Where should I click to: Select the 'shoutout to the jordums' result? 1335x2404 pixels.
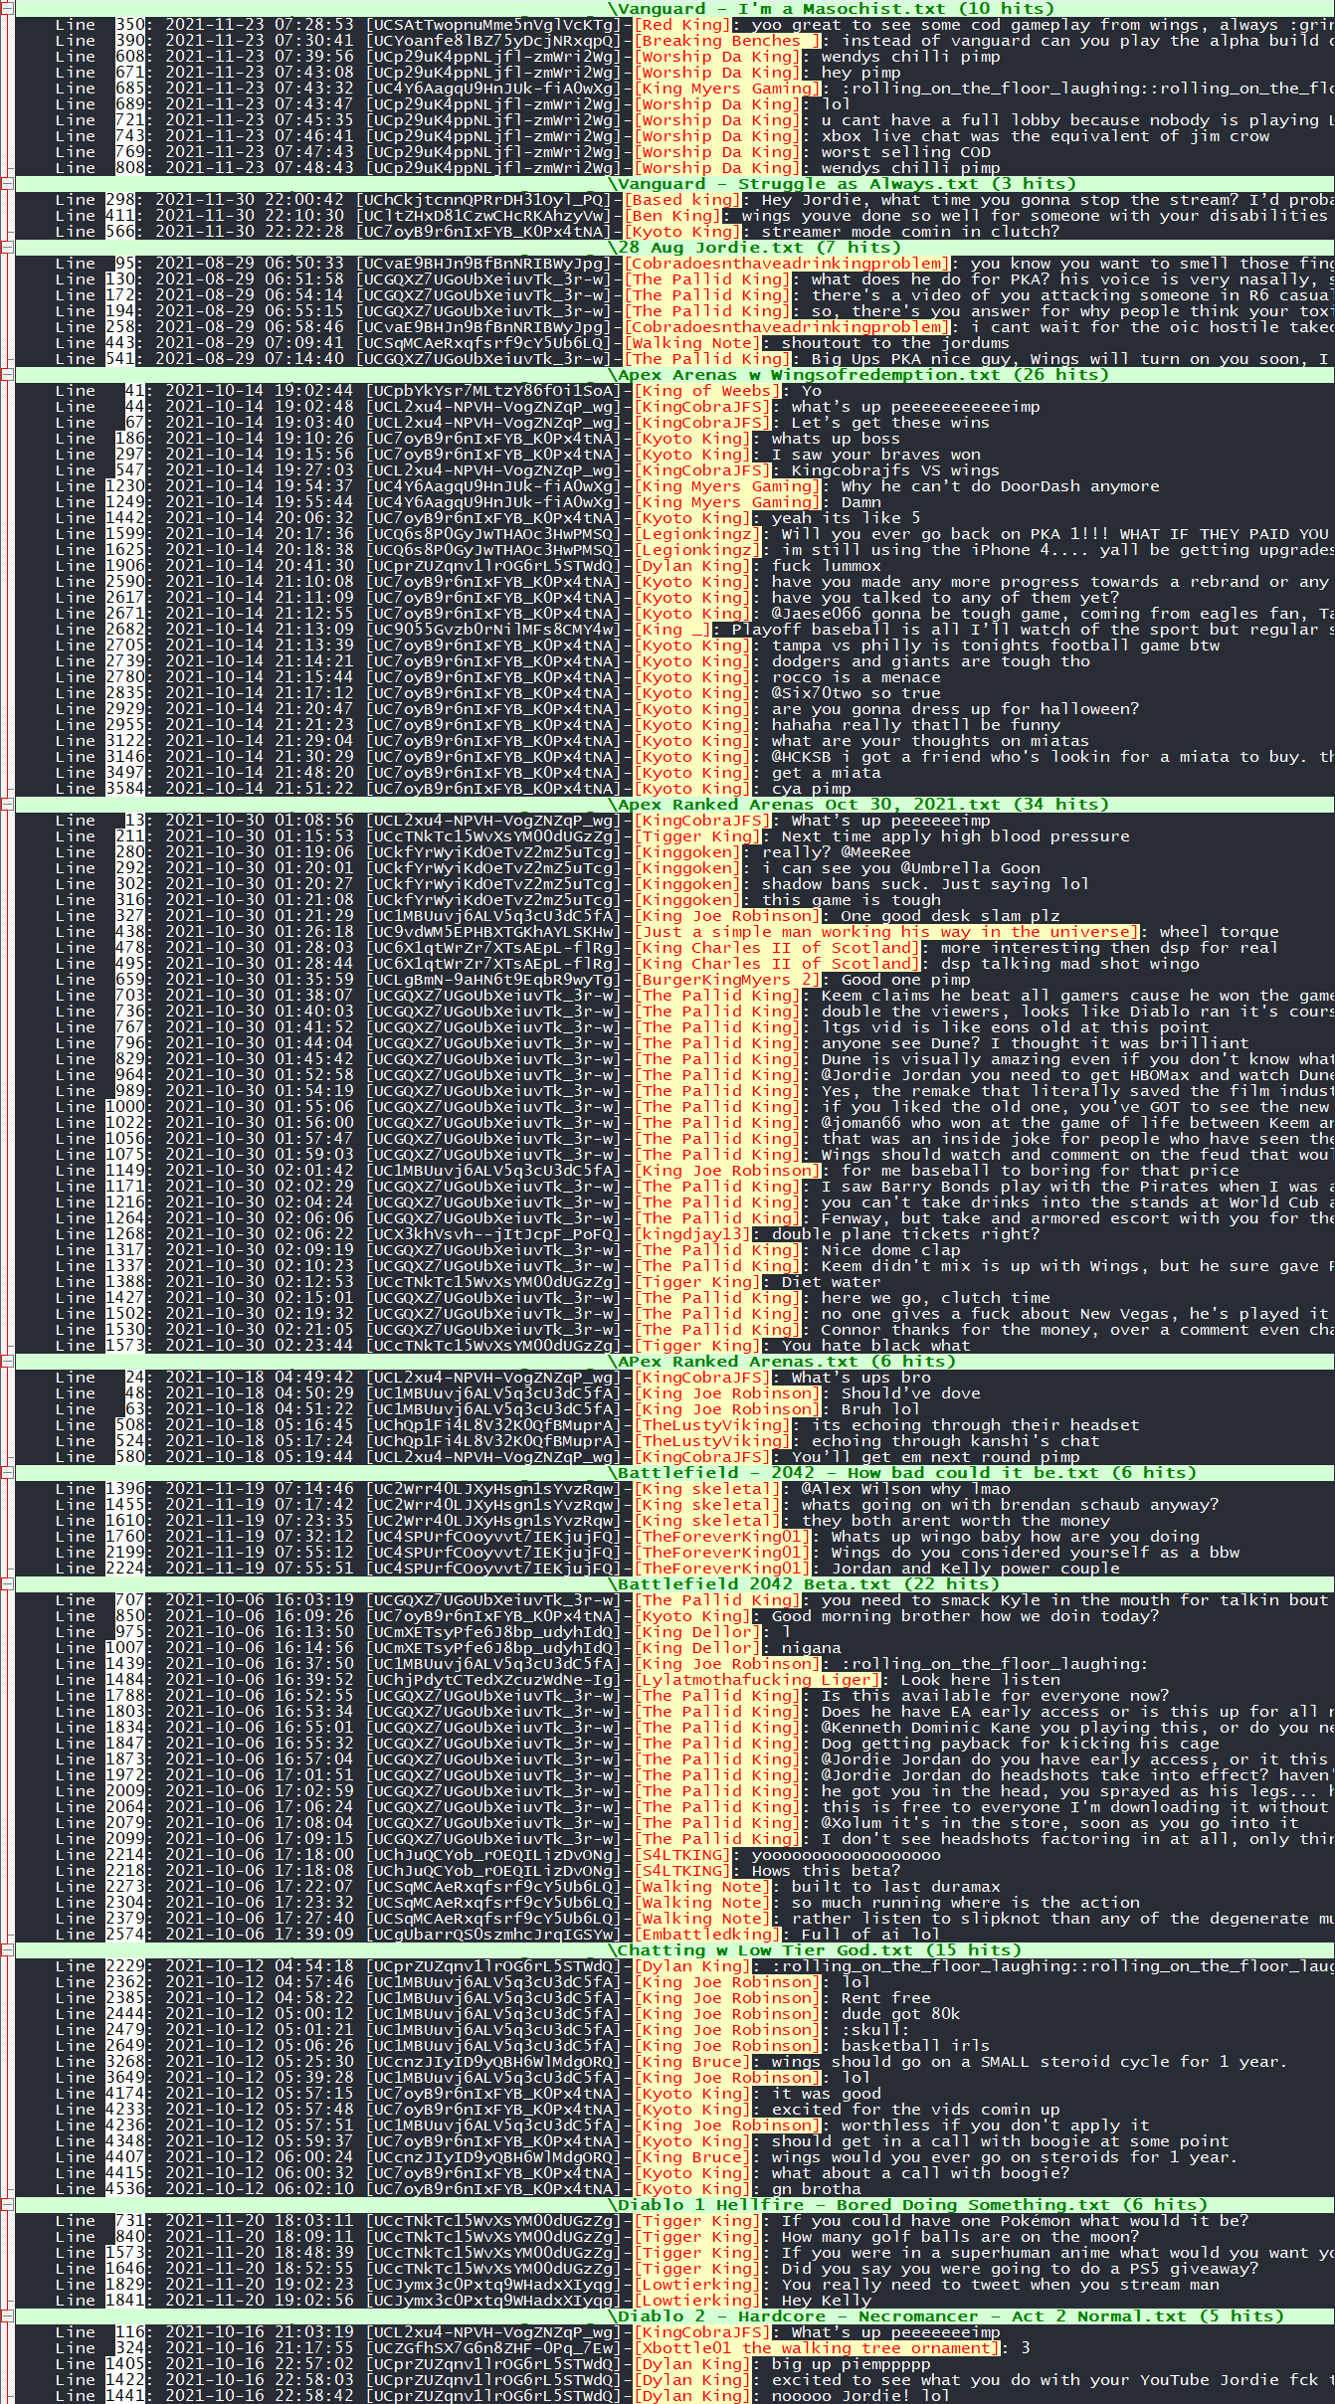coord(674,343)
